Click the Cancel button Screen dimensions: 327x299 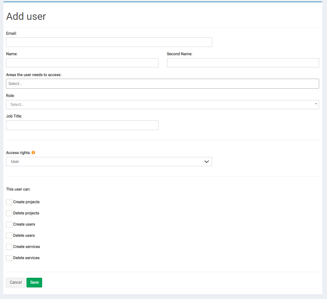[x=16, y=283]
